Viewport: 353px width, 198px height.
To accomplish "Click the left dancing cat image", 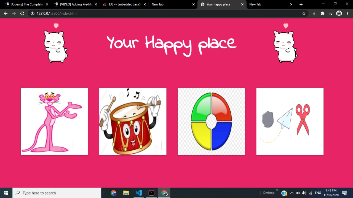I will pos(56,43).
